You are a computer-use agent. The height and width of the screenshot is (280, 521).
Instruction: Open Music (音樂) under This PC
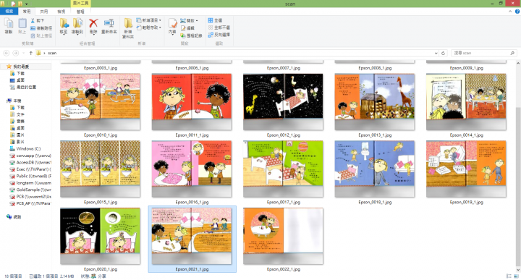[x=17, y=122]
